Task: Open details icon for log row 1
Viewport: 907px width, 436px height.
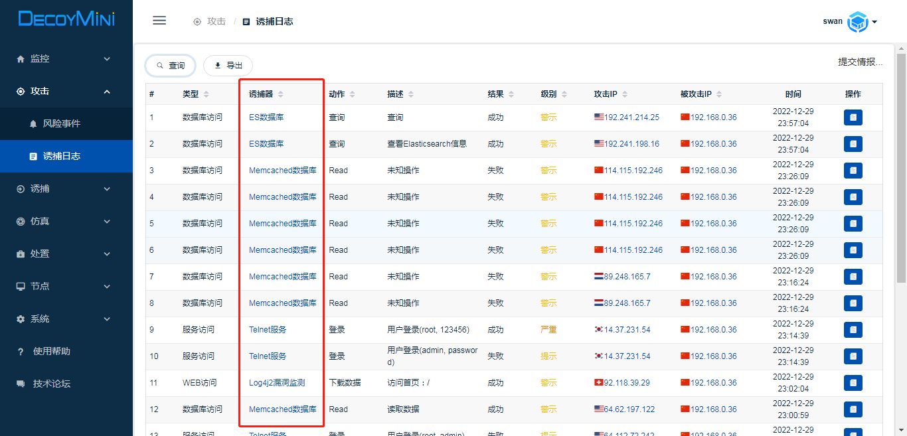Action: click(853, 117)
